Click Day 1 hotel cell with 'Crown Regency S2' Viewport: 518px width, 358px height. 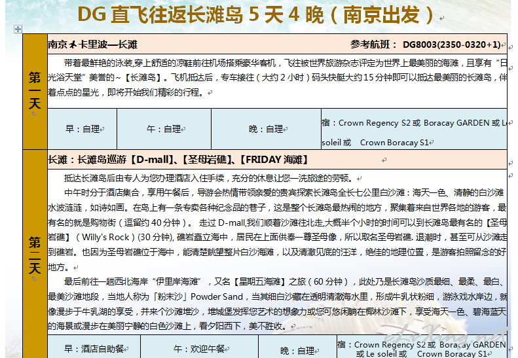(x=413, y=129)
